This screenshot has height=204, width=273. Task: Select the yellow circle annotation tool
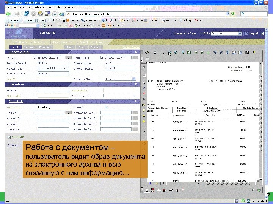tap(144, 121)
